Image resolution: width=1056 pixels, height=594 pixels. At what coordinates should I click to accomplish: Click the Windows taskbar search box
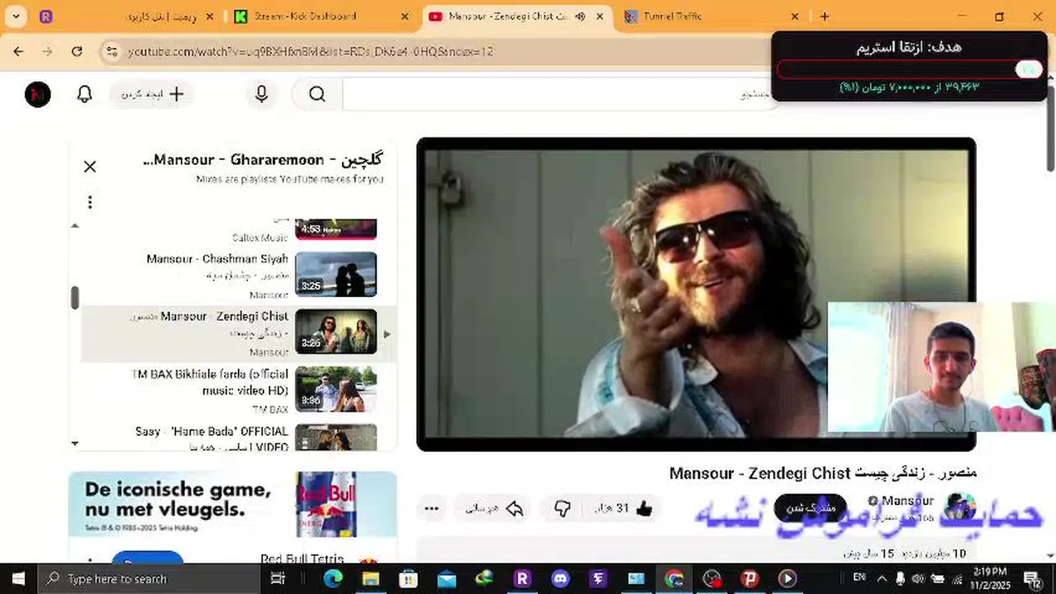(x=149, y=578)
